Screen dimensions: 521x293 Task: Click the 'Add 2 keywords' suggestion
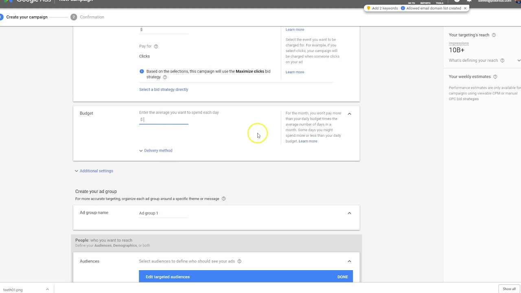385,8
